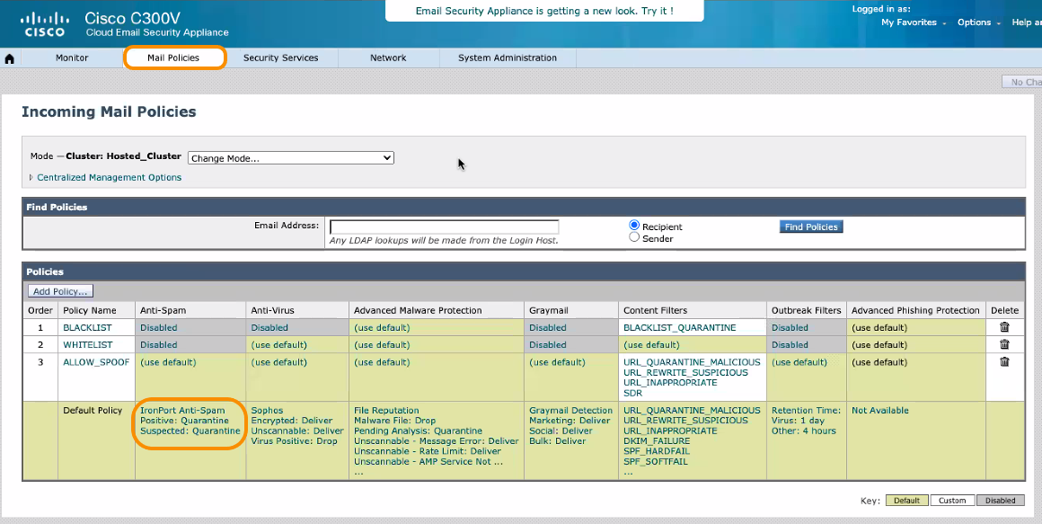Open the BLACKLIST_QUARANTINE content filter link

point(679,328)
